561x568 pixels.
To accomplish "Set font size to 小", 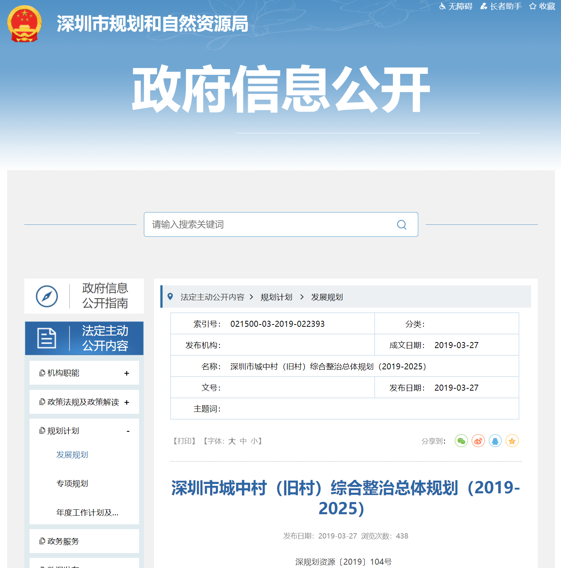I will coord(254,441).
